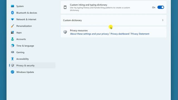Switch to Windows Update page

coord(32,72)
